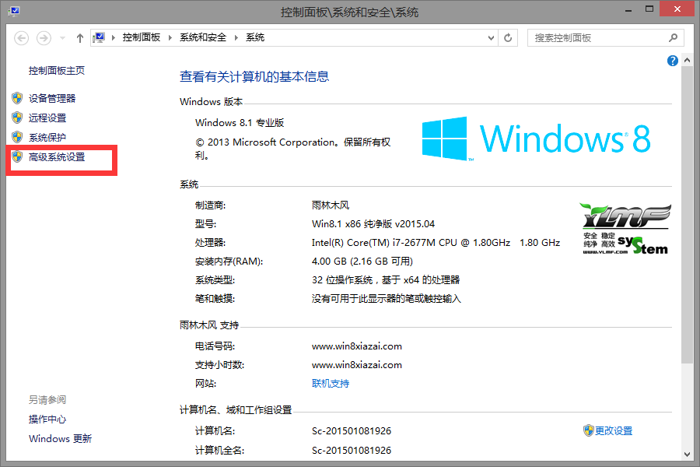Open 高级系统设置 in the sidebar

[x=57, y=157]
